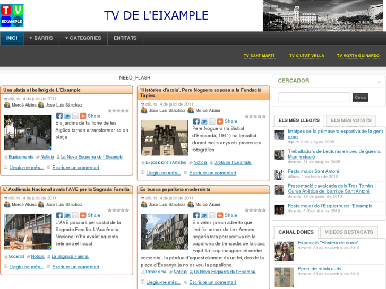Tweet the 'Històries d'arxiu' article
The image size is (386, 289).
click(204, 121)
